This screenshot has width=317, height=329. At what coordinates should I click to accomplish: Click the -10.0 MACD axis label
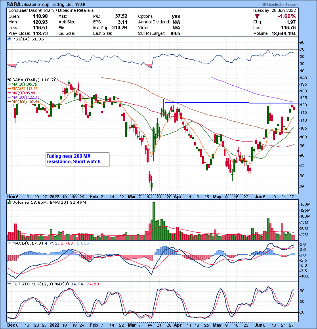click(305, 276)
